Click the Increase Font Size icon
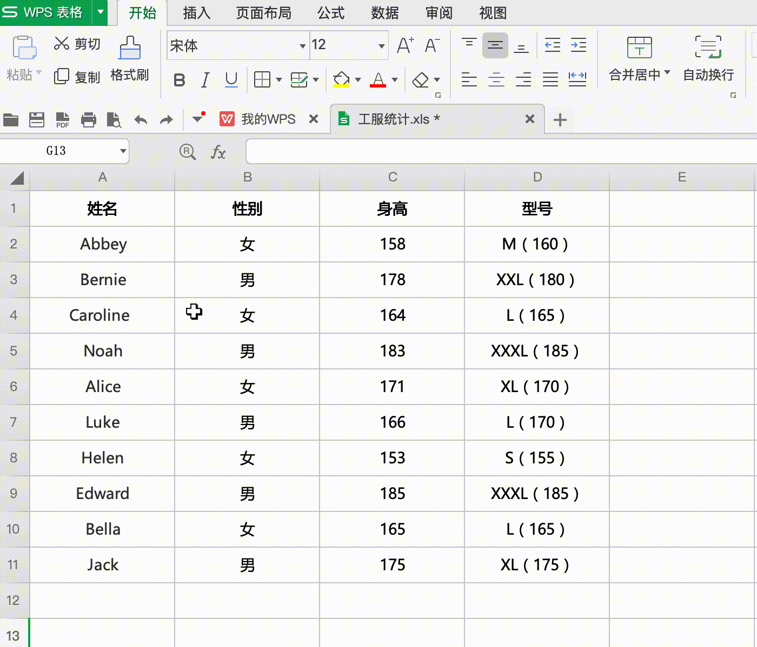 click(x=405, y=45)
